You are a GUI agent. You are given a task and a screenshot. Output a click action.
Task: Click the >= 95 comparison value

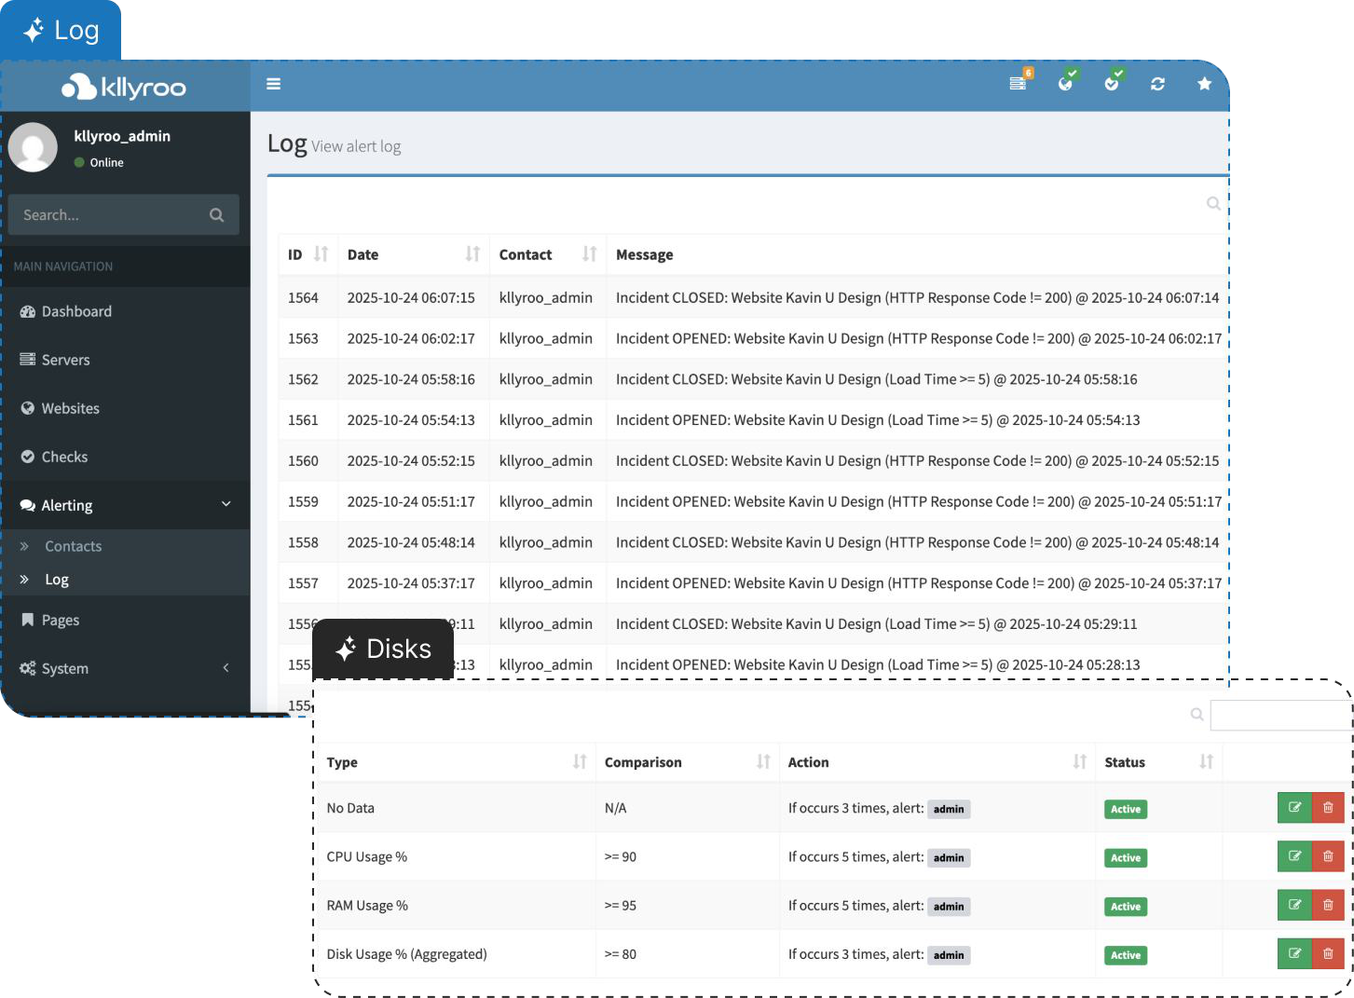point(621,906)
